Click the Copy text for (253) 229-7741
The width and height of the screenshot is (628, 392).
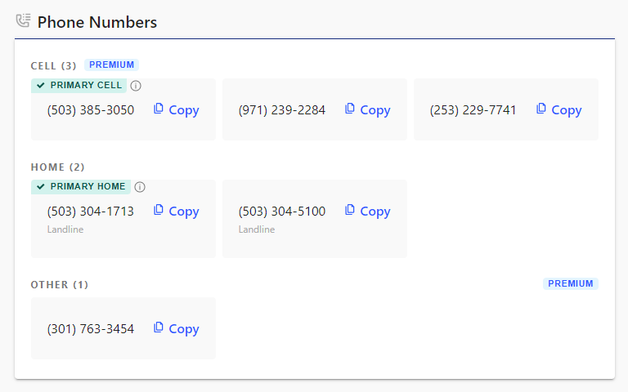tap(567, 110)
